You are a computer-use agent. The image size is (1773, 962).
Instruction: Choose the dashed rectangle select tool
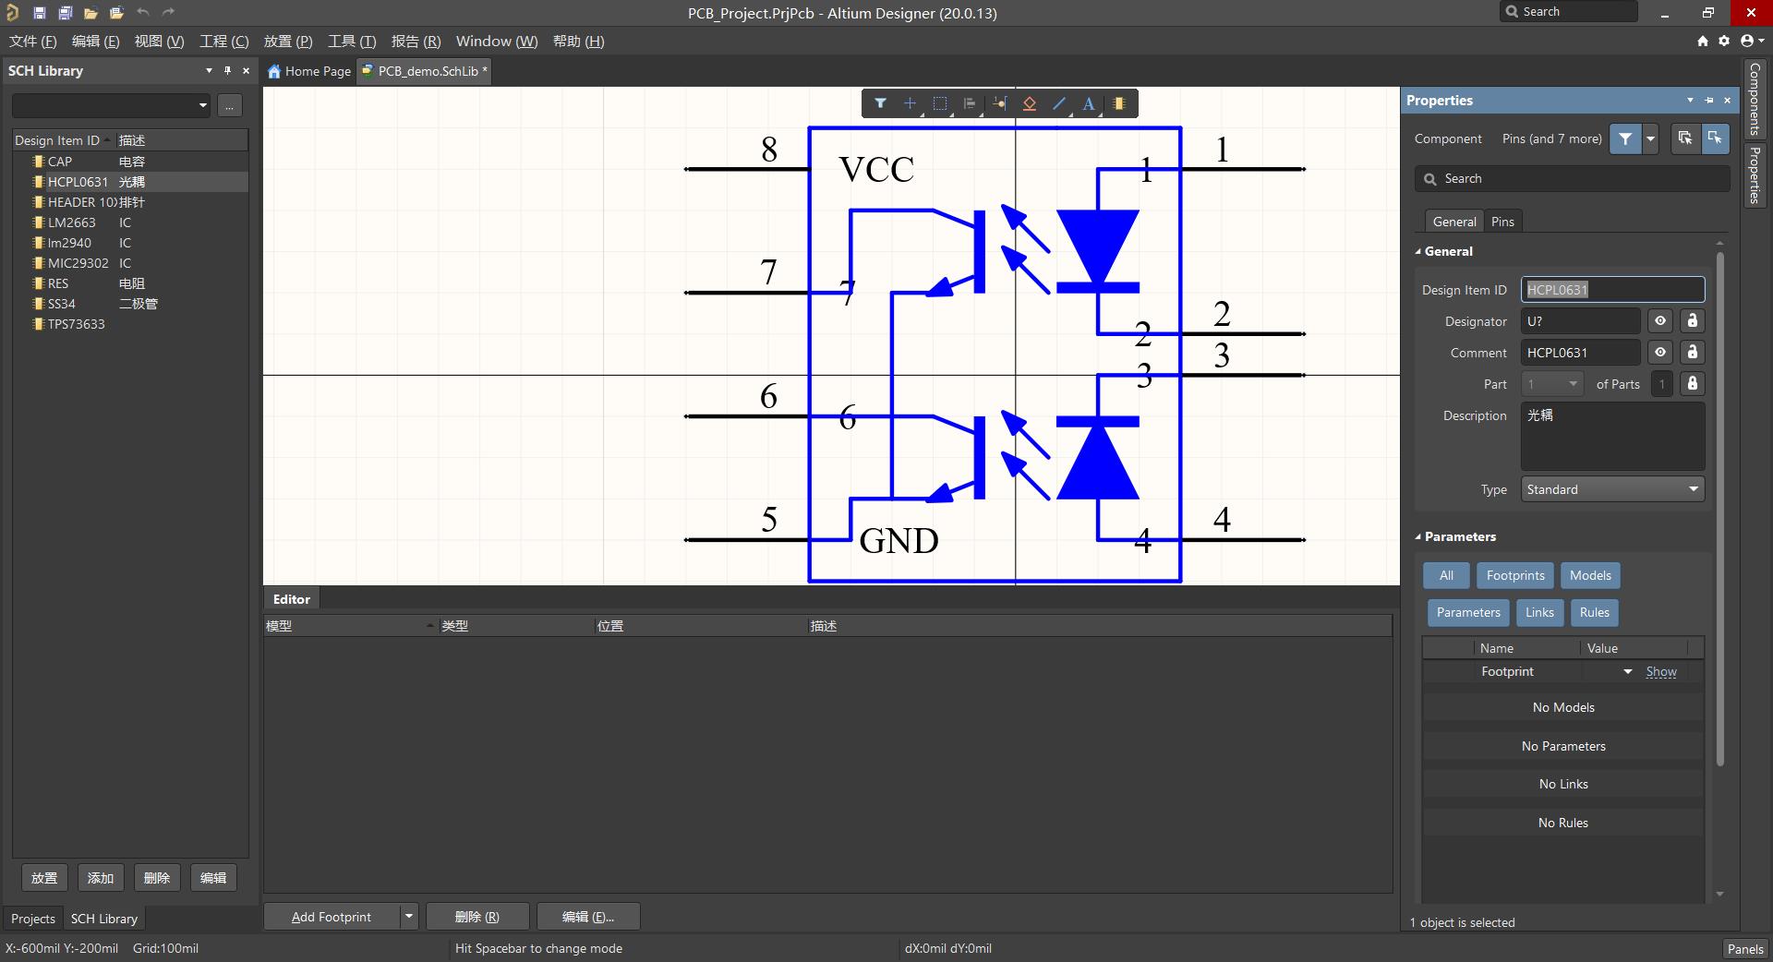(x=940, y=103)
